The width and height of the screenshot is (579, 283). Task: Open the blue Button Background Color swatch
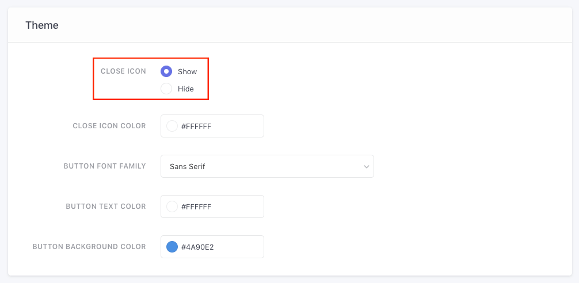pos(172,247)
